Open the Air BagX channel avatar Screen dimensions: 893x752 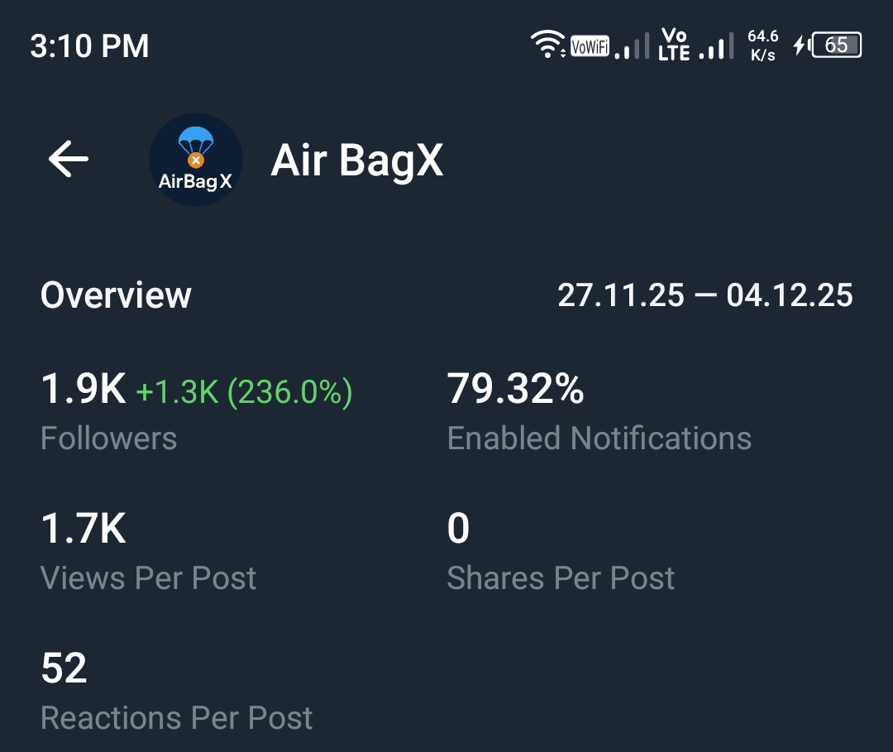196,159
